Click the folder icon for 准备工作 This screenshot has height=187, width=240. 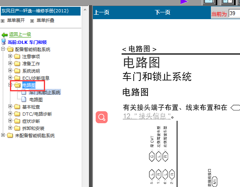[x=17, y=63]
